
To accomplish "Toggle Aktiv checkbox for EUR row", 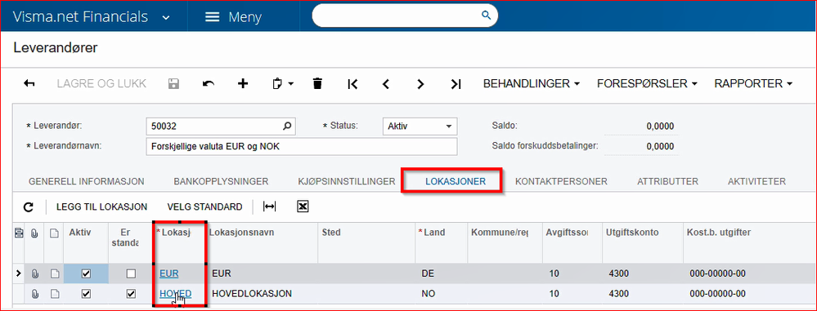I will 87,273.
